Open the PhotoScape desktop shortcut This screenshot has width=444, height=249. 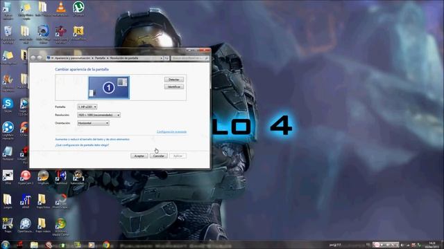[x=60, y=200]
